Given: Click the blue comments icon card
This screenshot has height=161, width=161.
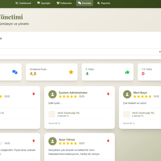Looking at the screenshot, I should [x=15, y=72].
